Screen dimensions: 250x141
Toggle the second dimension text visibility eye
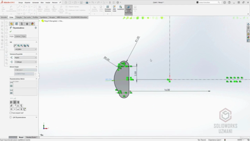[11, 93]
